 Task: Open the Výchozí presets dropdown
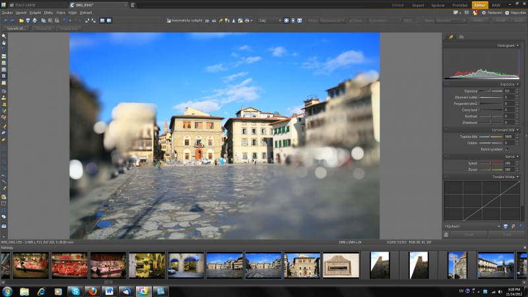(498, 226)
